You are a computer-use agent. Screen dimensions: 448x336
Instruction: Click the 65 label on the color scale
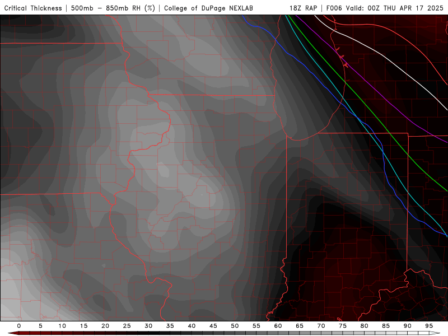pyautogui.click(x=300, y=326)
